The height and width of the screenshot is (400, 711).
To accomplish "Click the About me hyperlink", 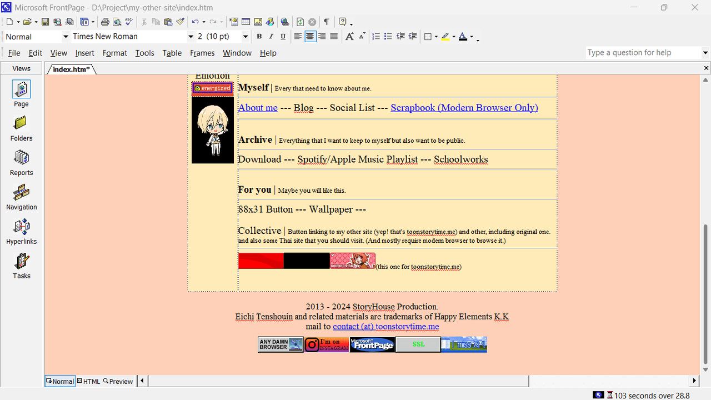I will point(257,107).
